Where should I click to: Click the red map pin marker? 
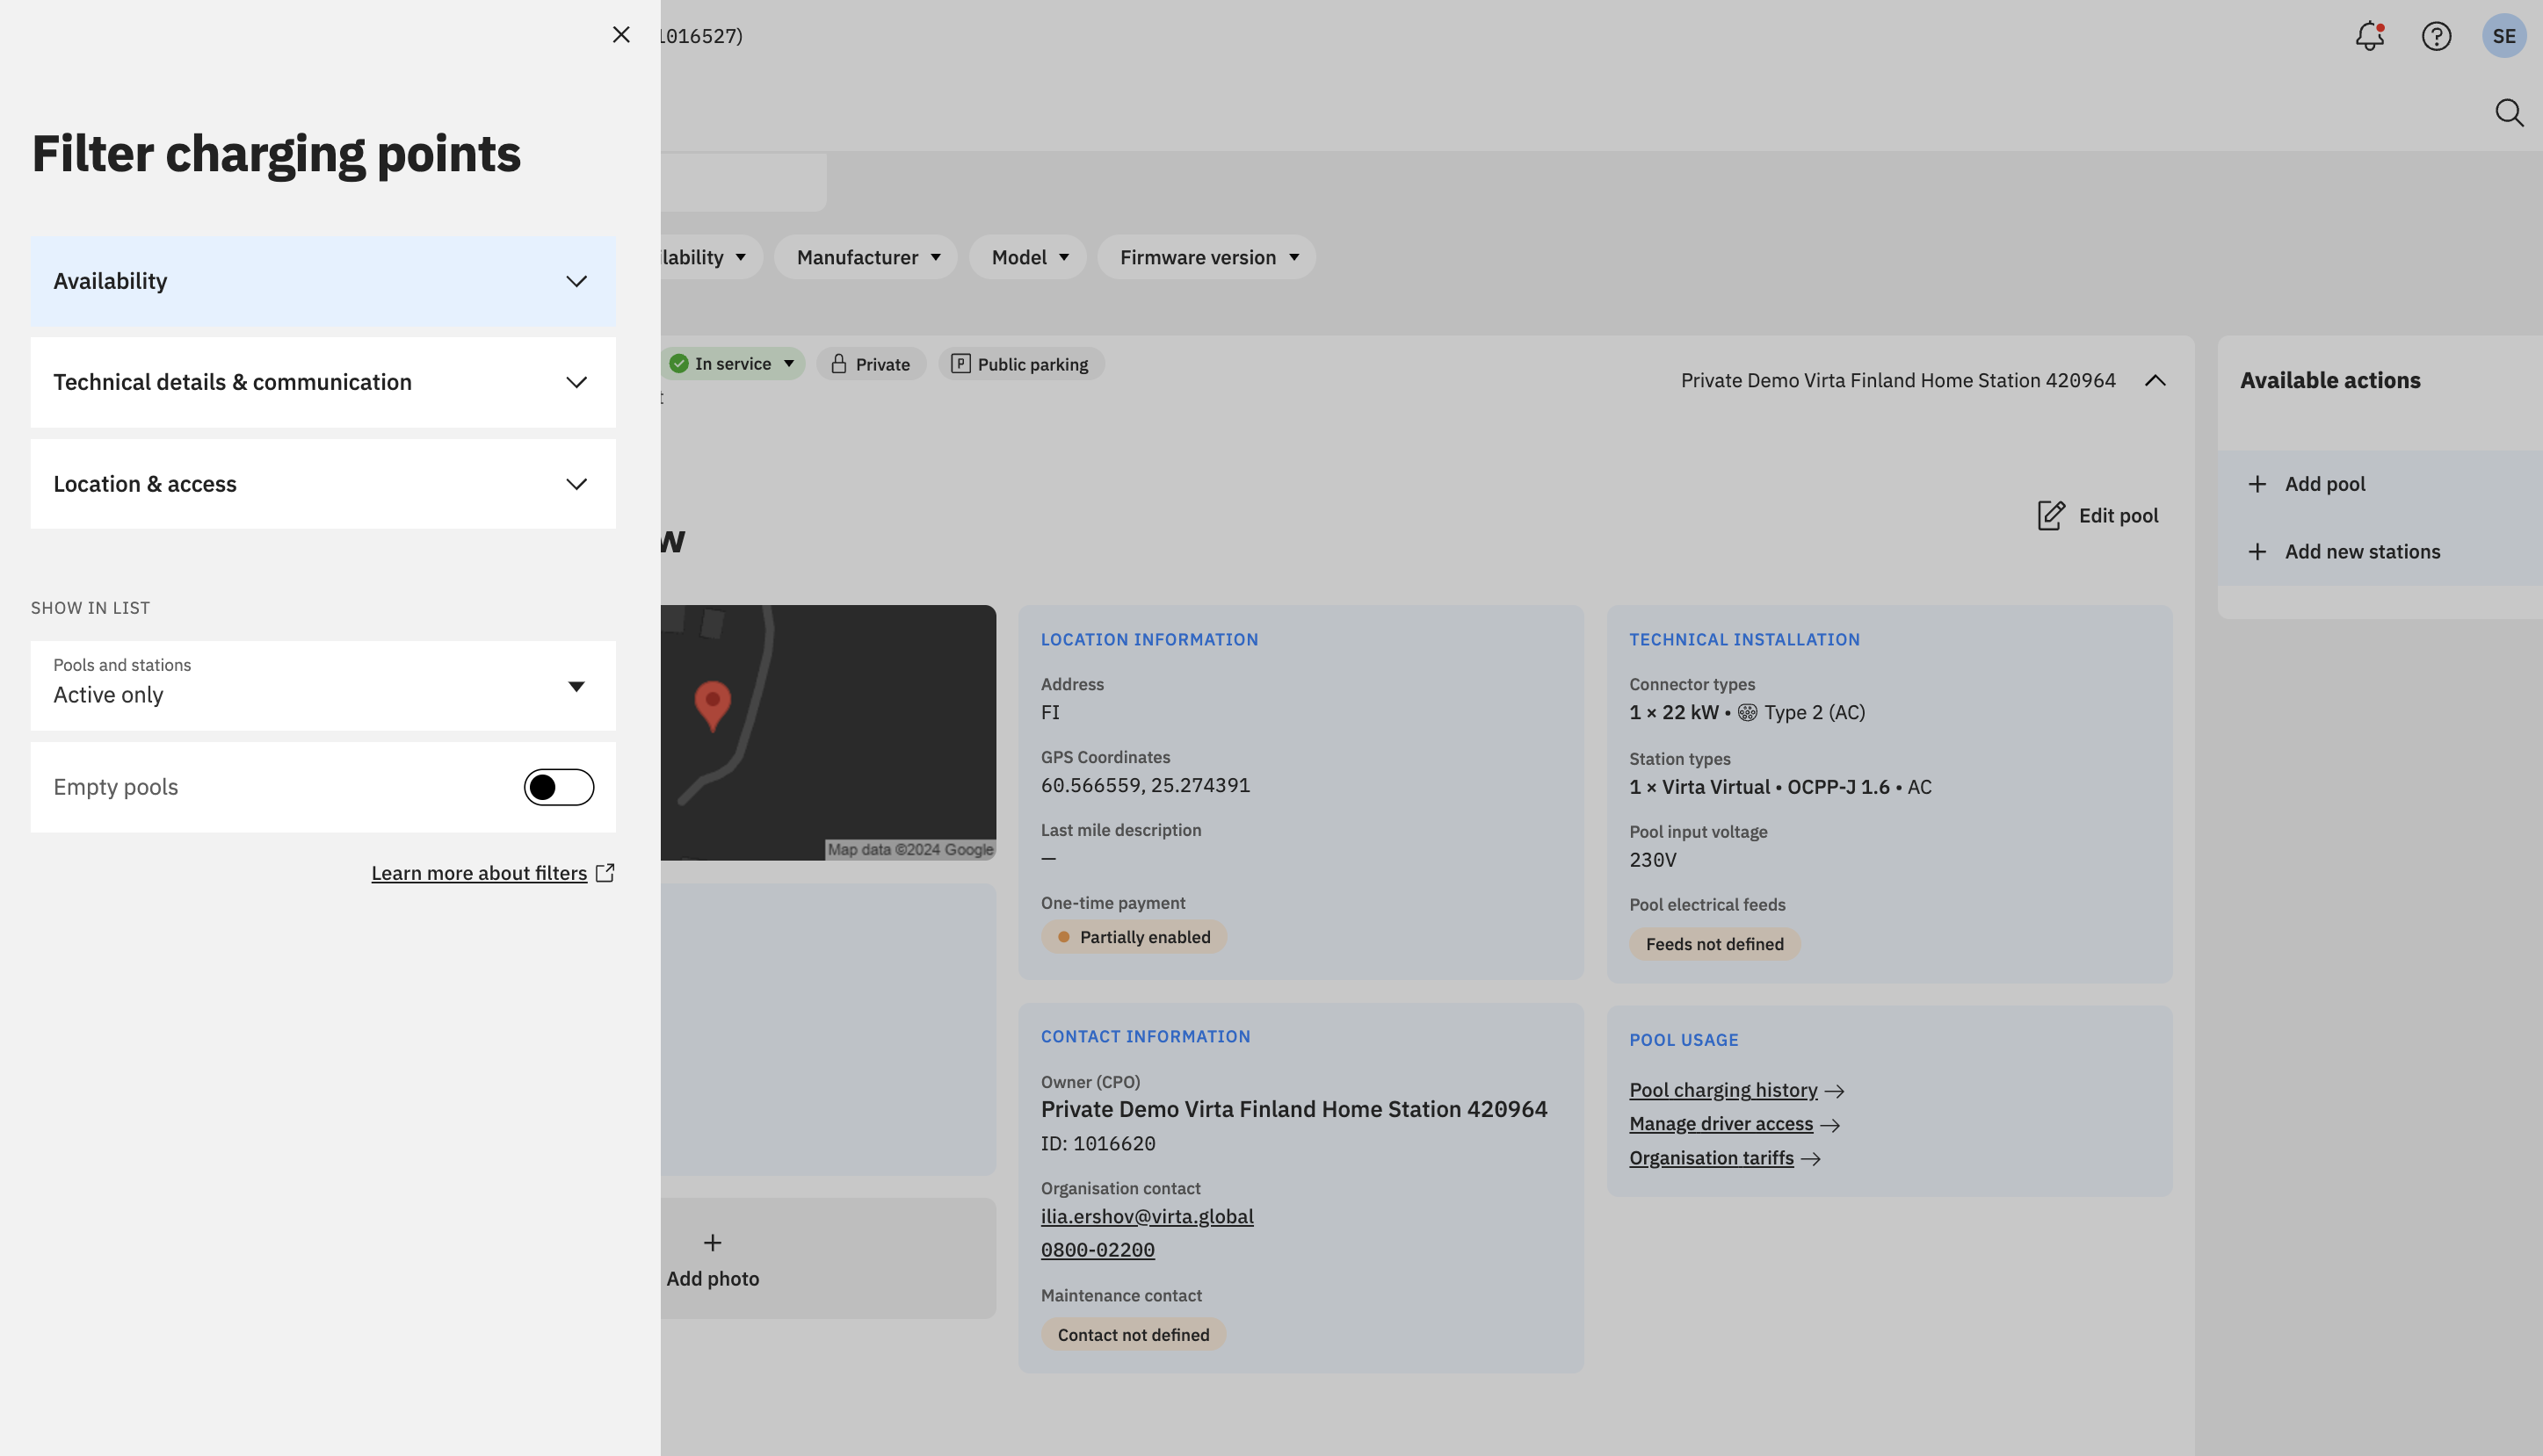pyautogui.click(x=713, y=705)
